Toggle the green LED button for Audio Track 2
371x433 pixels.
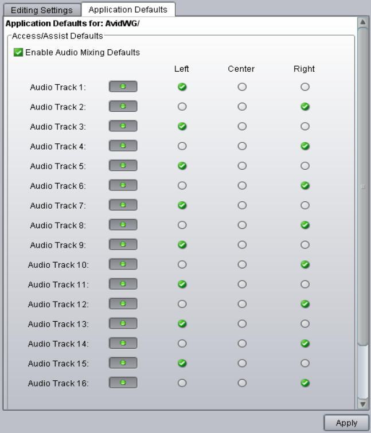click(123, 107)
